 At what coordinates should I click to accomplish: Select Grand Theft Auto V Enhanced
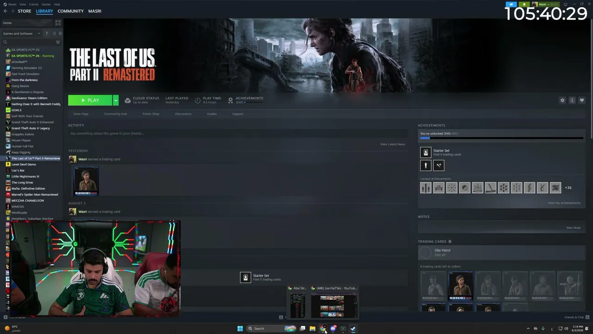[32, 122]
